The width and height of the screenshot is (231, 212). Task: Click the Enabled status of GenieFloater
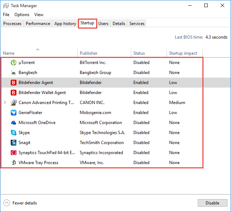click(x=141, y=113)
